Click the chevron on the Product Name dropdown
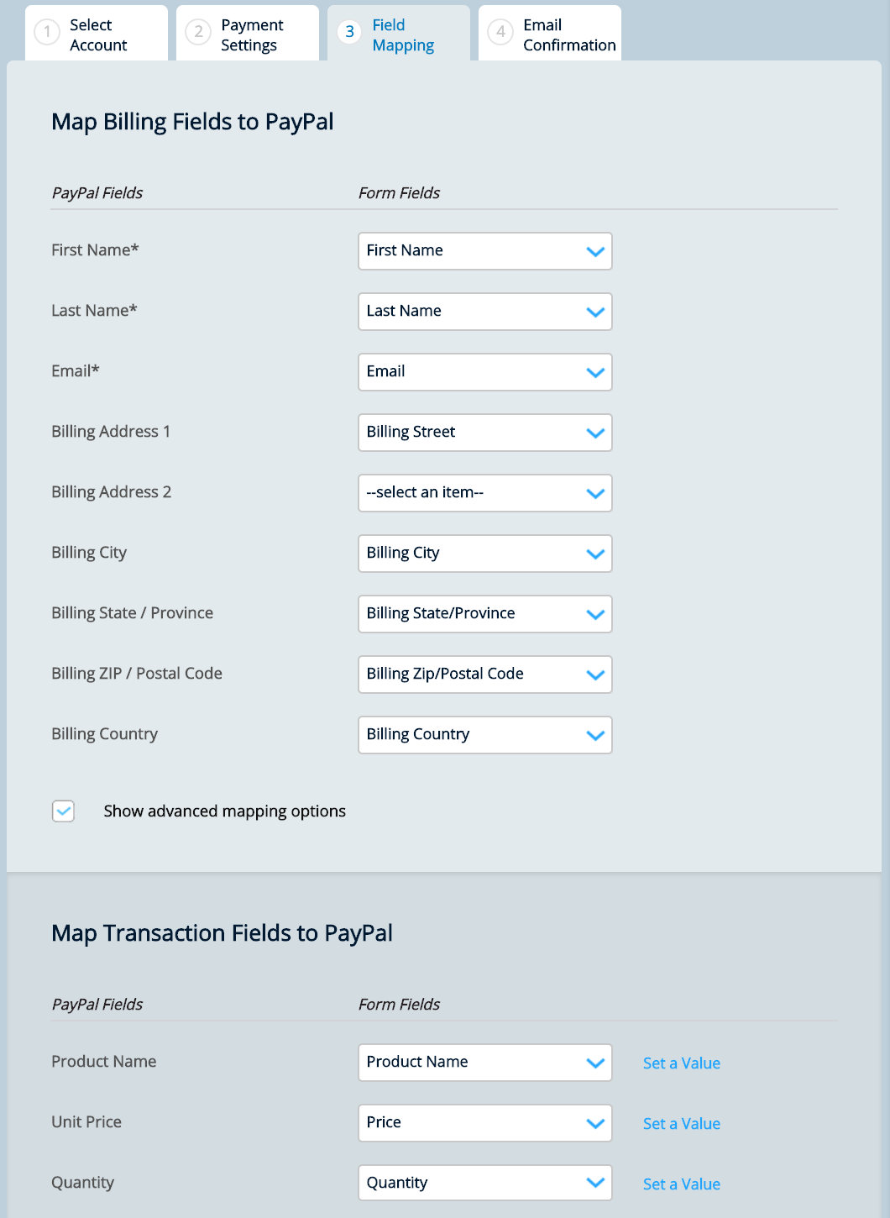 click(x=595, y=1062)
